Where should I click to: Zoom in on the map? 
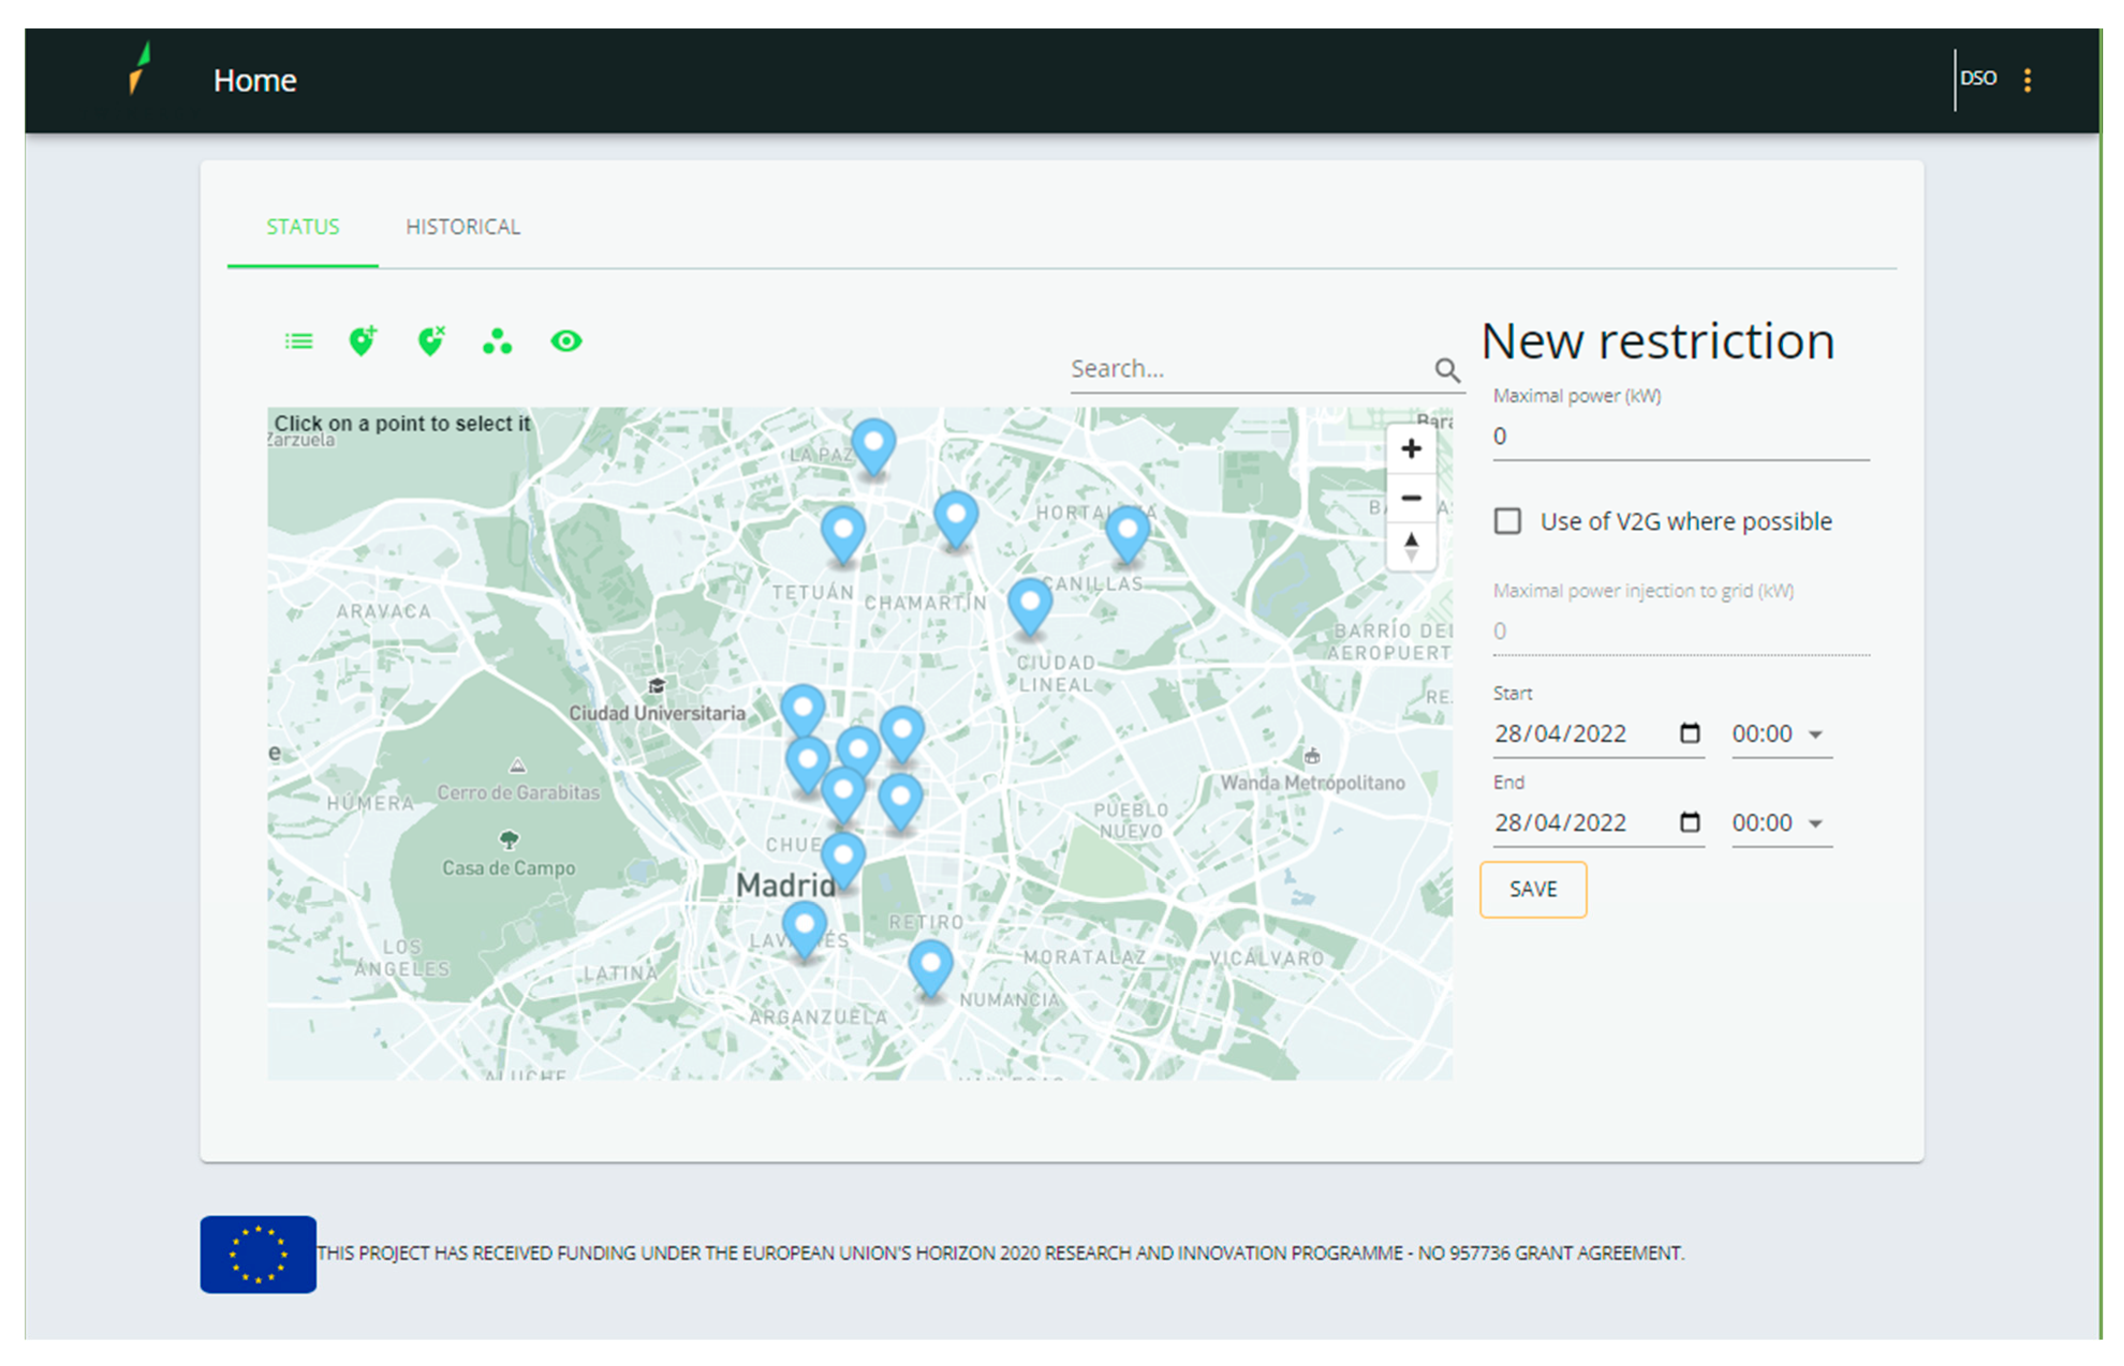[x=1411, y=449]
